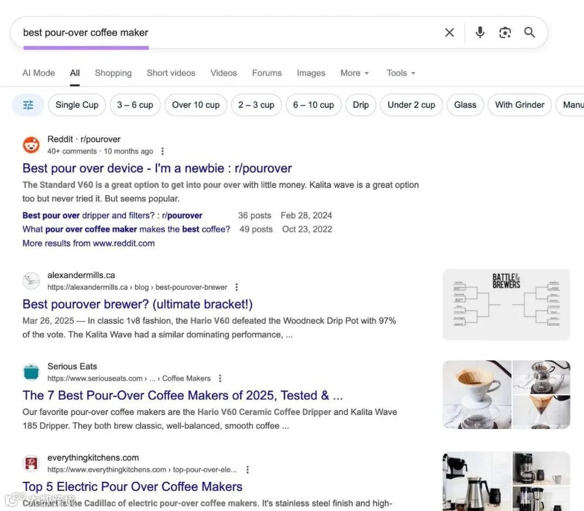584x511 pixels.
Task: Toggle the Glass filter chip
Action: pyautogui.click(x=465, y=105)
